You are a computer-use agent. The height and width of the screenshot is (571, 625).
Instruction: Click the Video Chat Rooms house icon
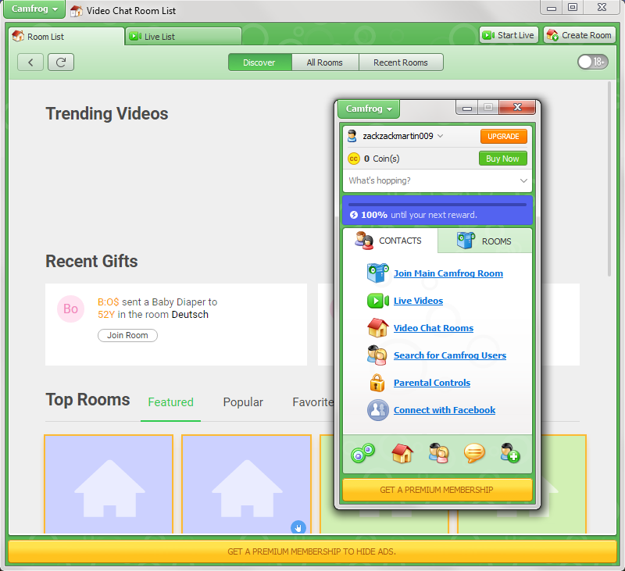tap(377, 328)
